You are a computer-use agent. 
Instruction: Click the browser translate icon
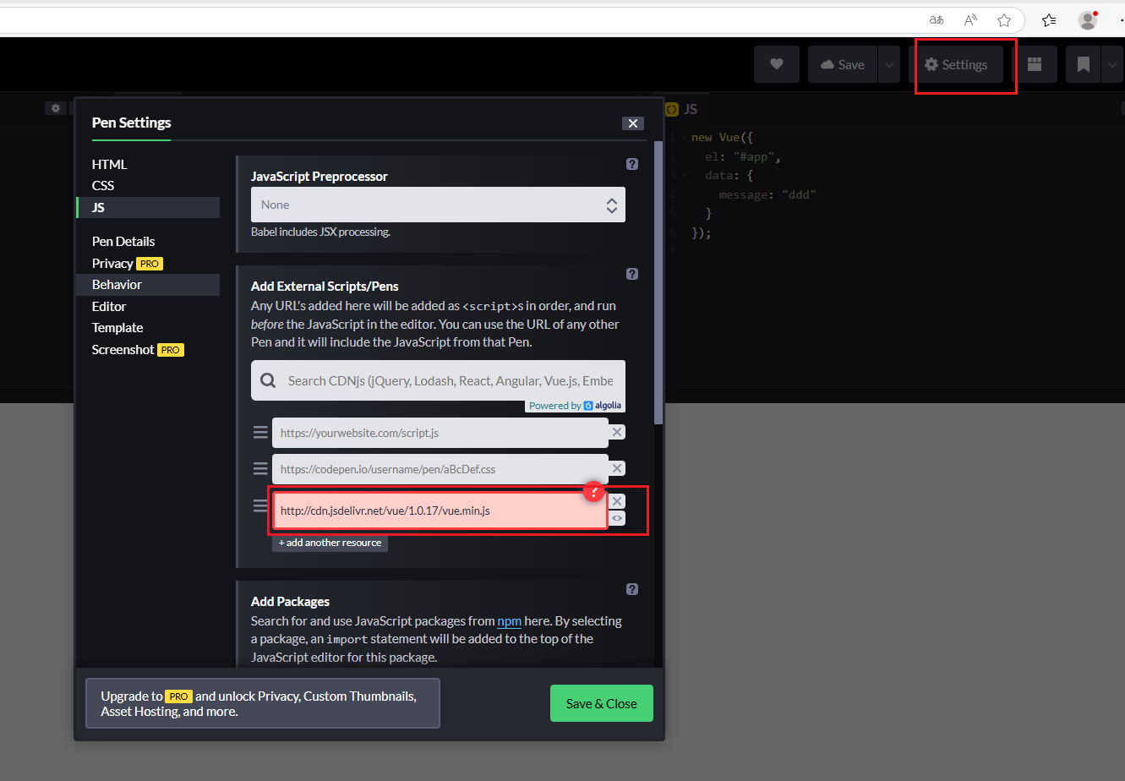click(937, 20)
